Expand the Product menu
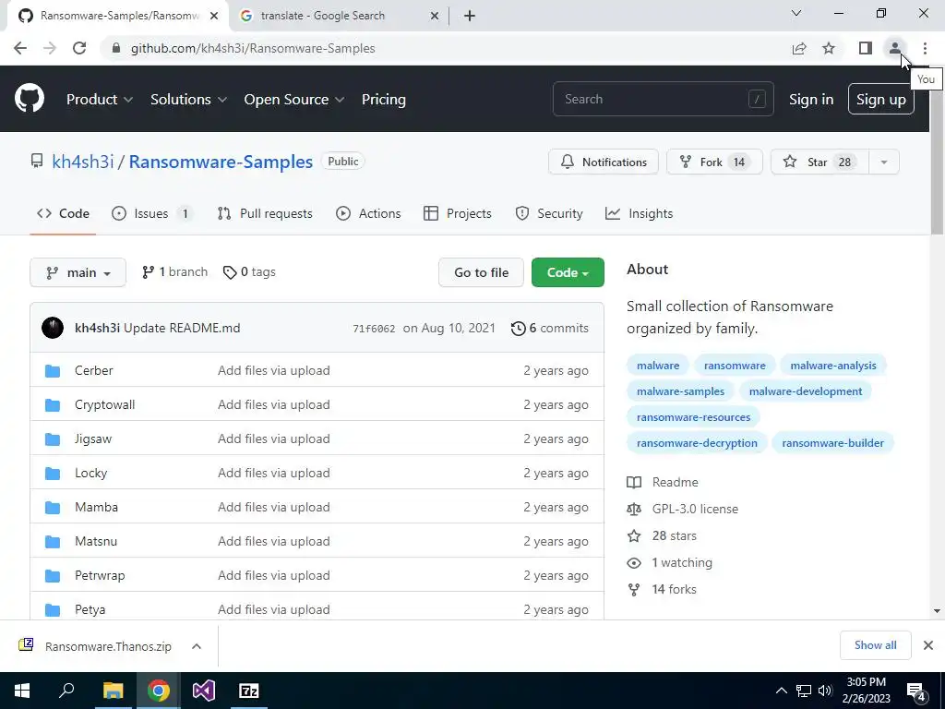This screenshot has height=709, width=945. [x=100, y=100]
